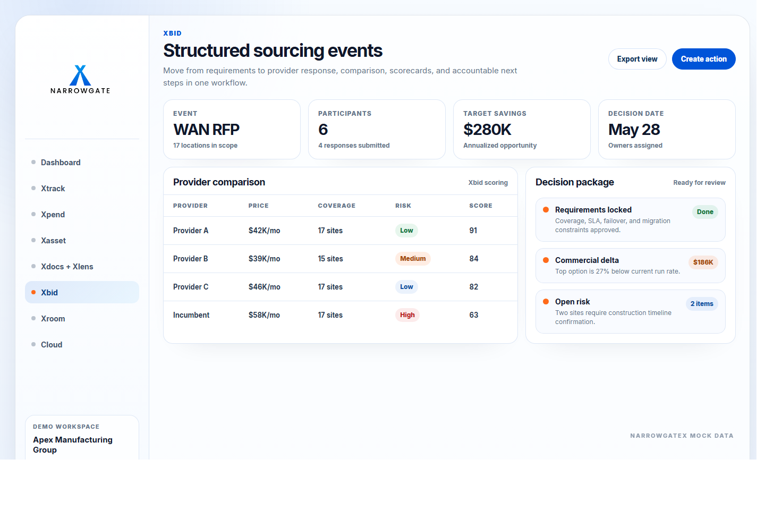Click the 4 responses submitted text
Viewport: 765px width, 510px height.
tap(354, 146)
